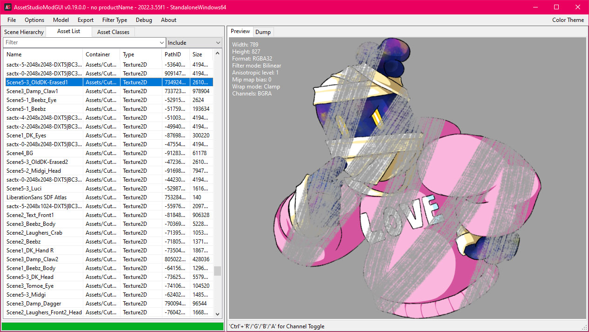Viewport: 589px width, 332px height.
Task: Select Scene1_Beebz_Body row
Action: (109, 268)
